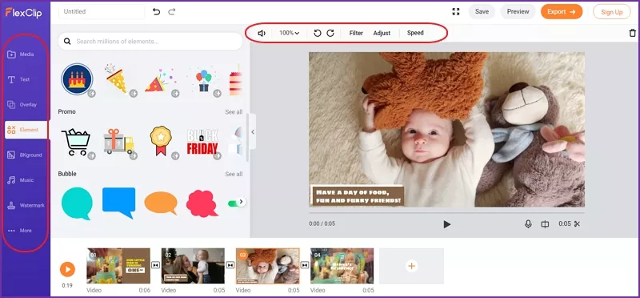Open the Preview
The width and height of the screenshot is (640, 298).
point(518,12)
